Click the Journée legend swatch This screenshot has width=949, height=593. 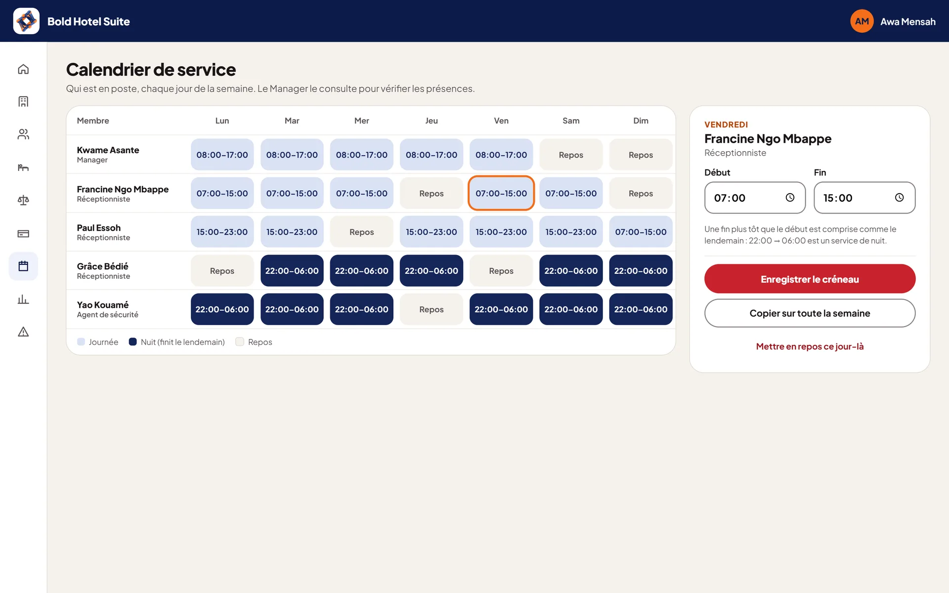pos(81,341)
